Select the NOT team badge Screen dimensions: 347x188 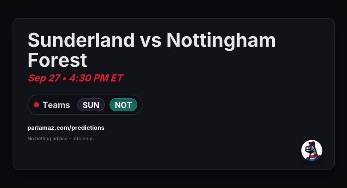123,105
